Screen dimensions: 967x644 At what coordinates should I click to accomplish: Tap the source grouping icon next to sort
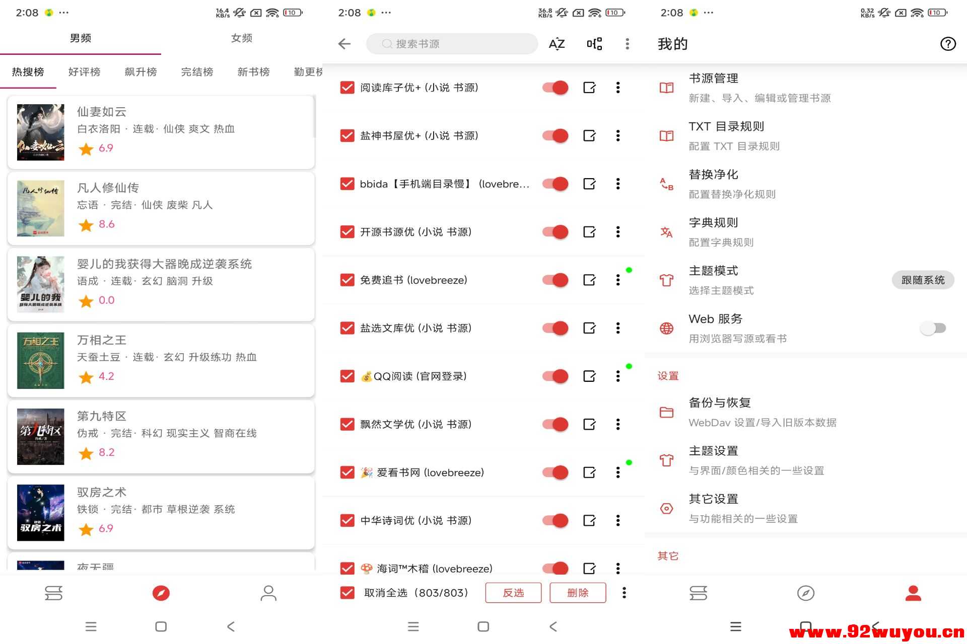594,44
